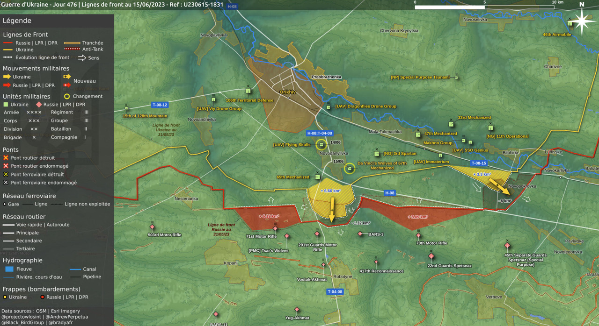This screenshot has width=599, height=326.
Task: Select the 47th Mechanized unit marker
Action: coord(418,135)
